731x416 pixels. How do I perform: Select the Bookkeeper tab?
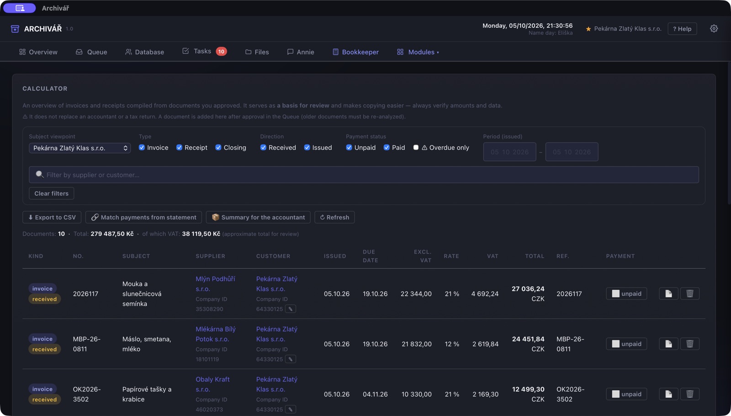click(355, 52)
